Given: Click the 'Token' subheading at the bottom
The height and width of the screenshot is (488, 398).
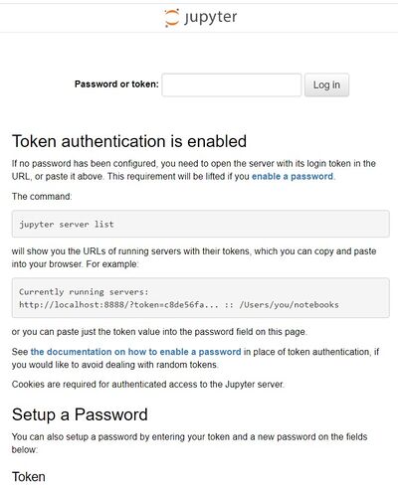Looking at the screenshot, I should pos(29,477).
